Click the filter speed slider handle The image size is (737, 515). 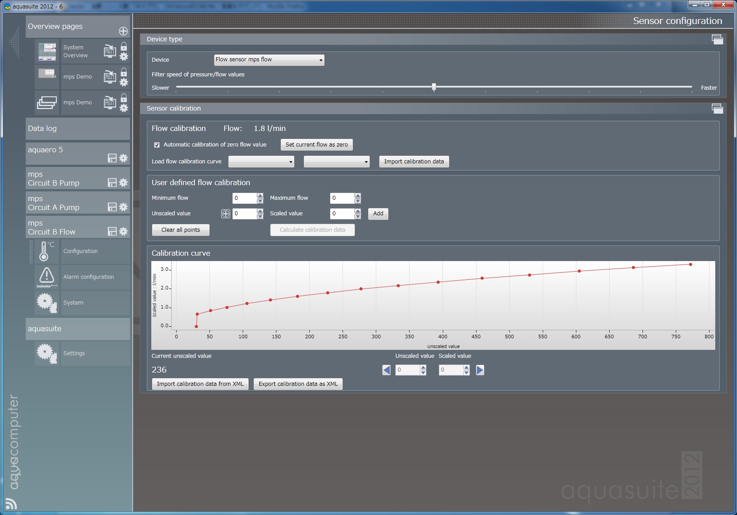(434, 87)
